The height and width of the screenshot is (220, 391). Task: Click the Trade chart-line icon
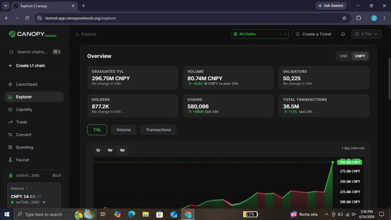click(x=10, y=122)
